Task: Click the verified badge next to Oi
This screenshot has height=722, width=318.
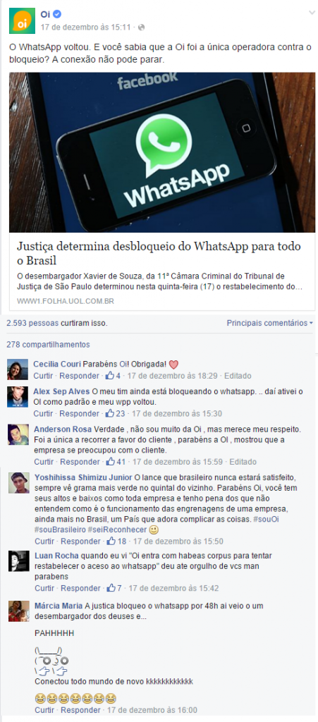Action: 57,15
